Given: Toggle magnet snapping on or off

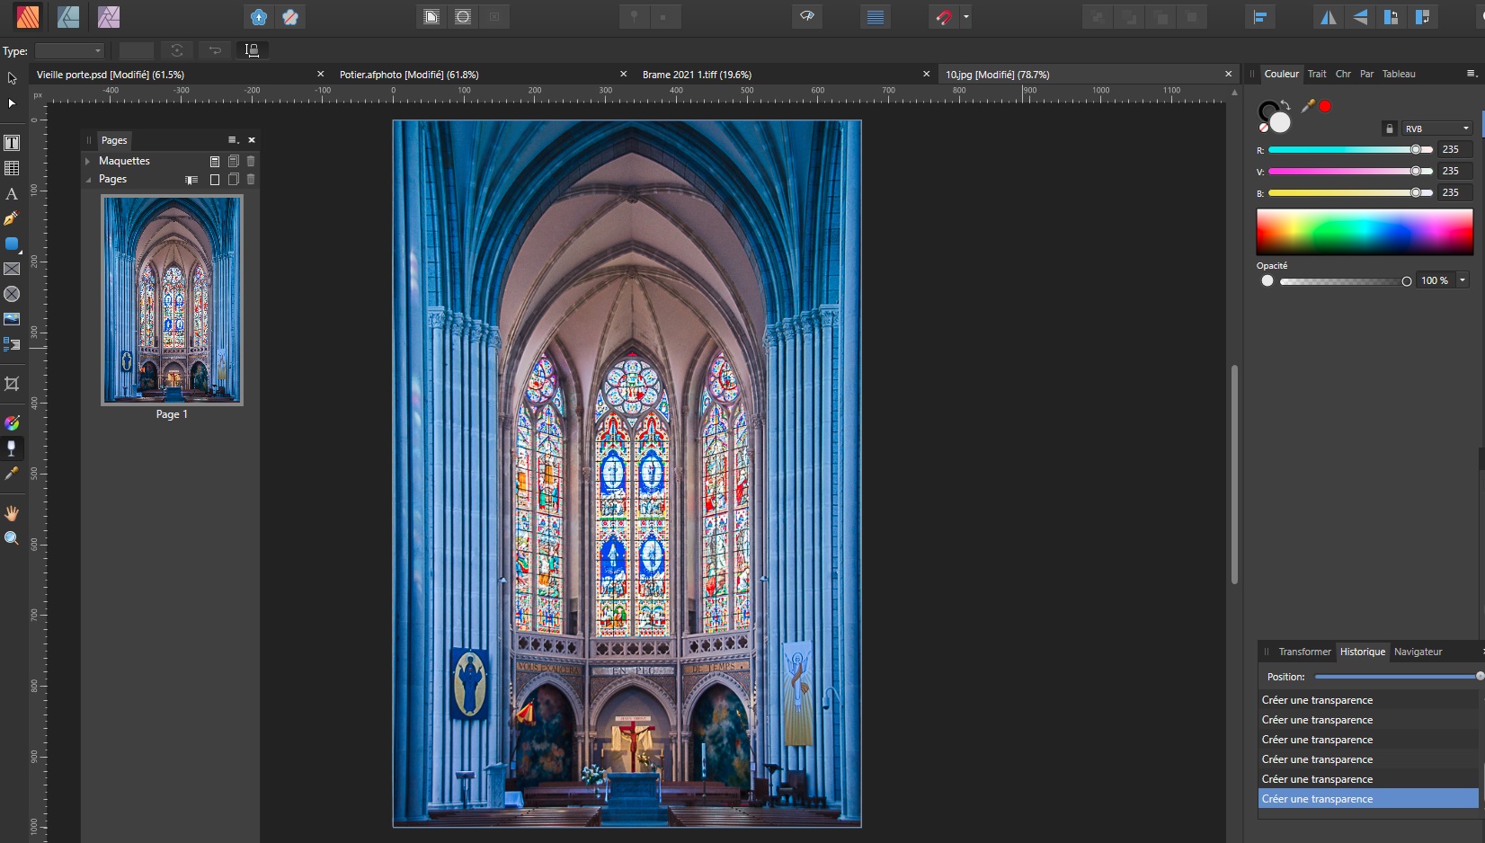Looking at the screenshot, I should click(x=943, y=17).
